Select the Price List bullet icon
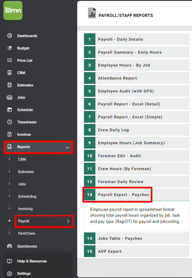The height and width of the screenshot is (278, 192). click(x=10, y=60)
